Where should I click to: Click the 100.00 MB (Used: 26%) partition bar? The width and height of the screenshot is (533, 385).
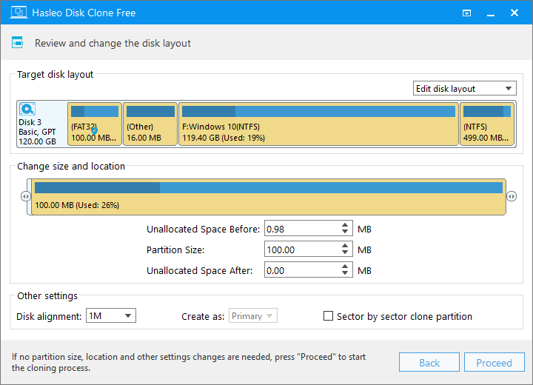(269, 197)
